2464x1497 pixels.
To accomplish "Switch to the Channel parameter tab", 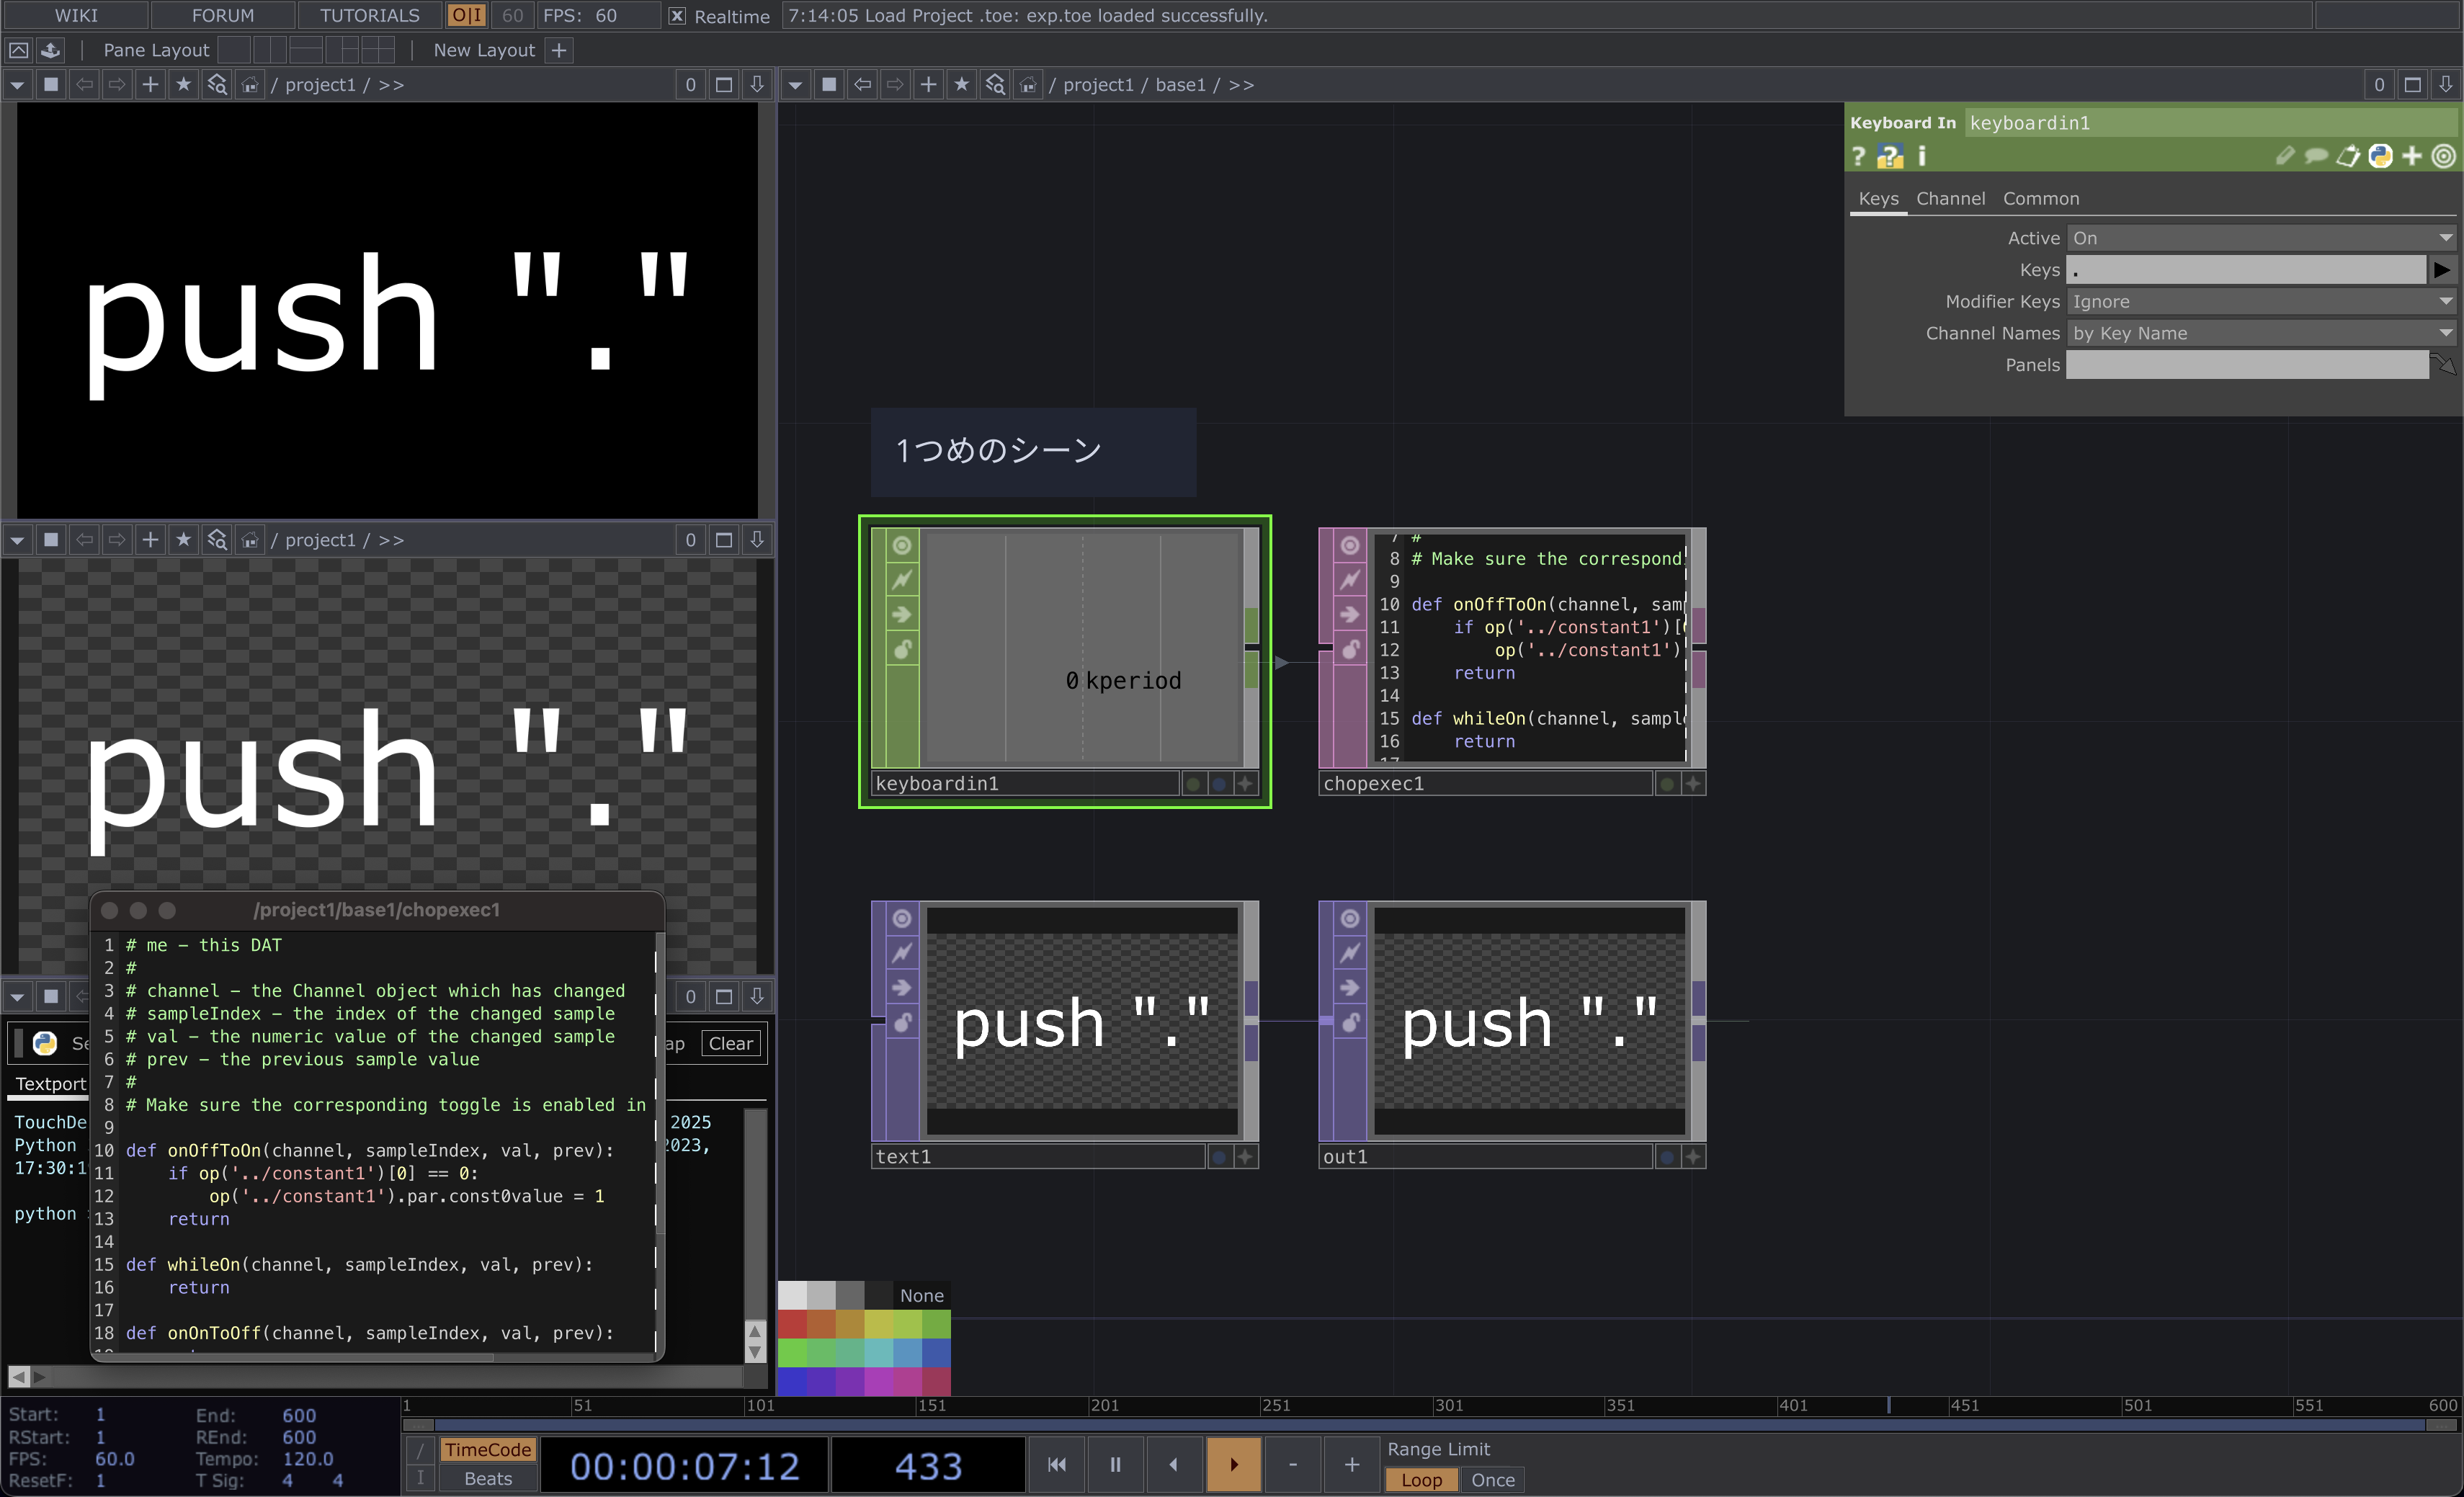I will (x=1950, y=199).
